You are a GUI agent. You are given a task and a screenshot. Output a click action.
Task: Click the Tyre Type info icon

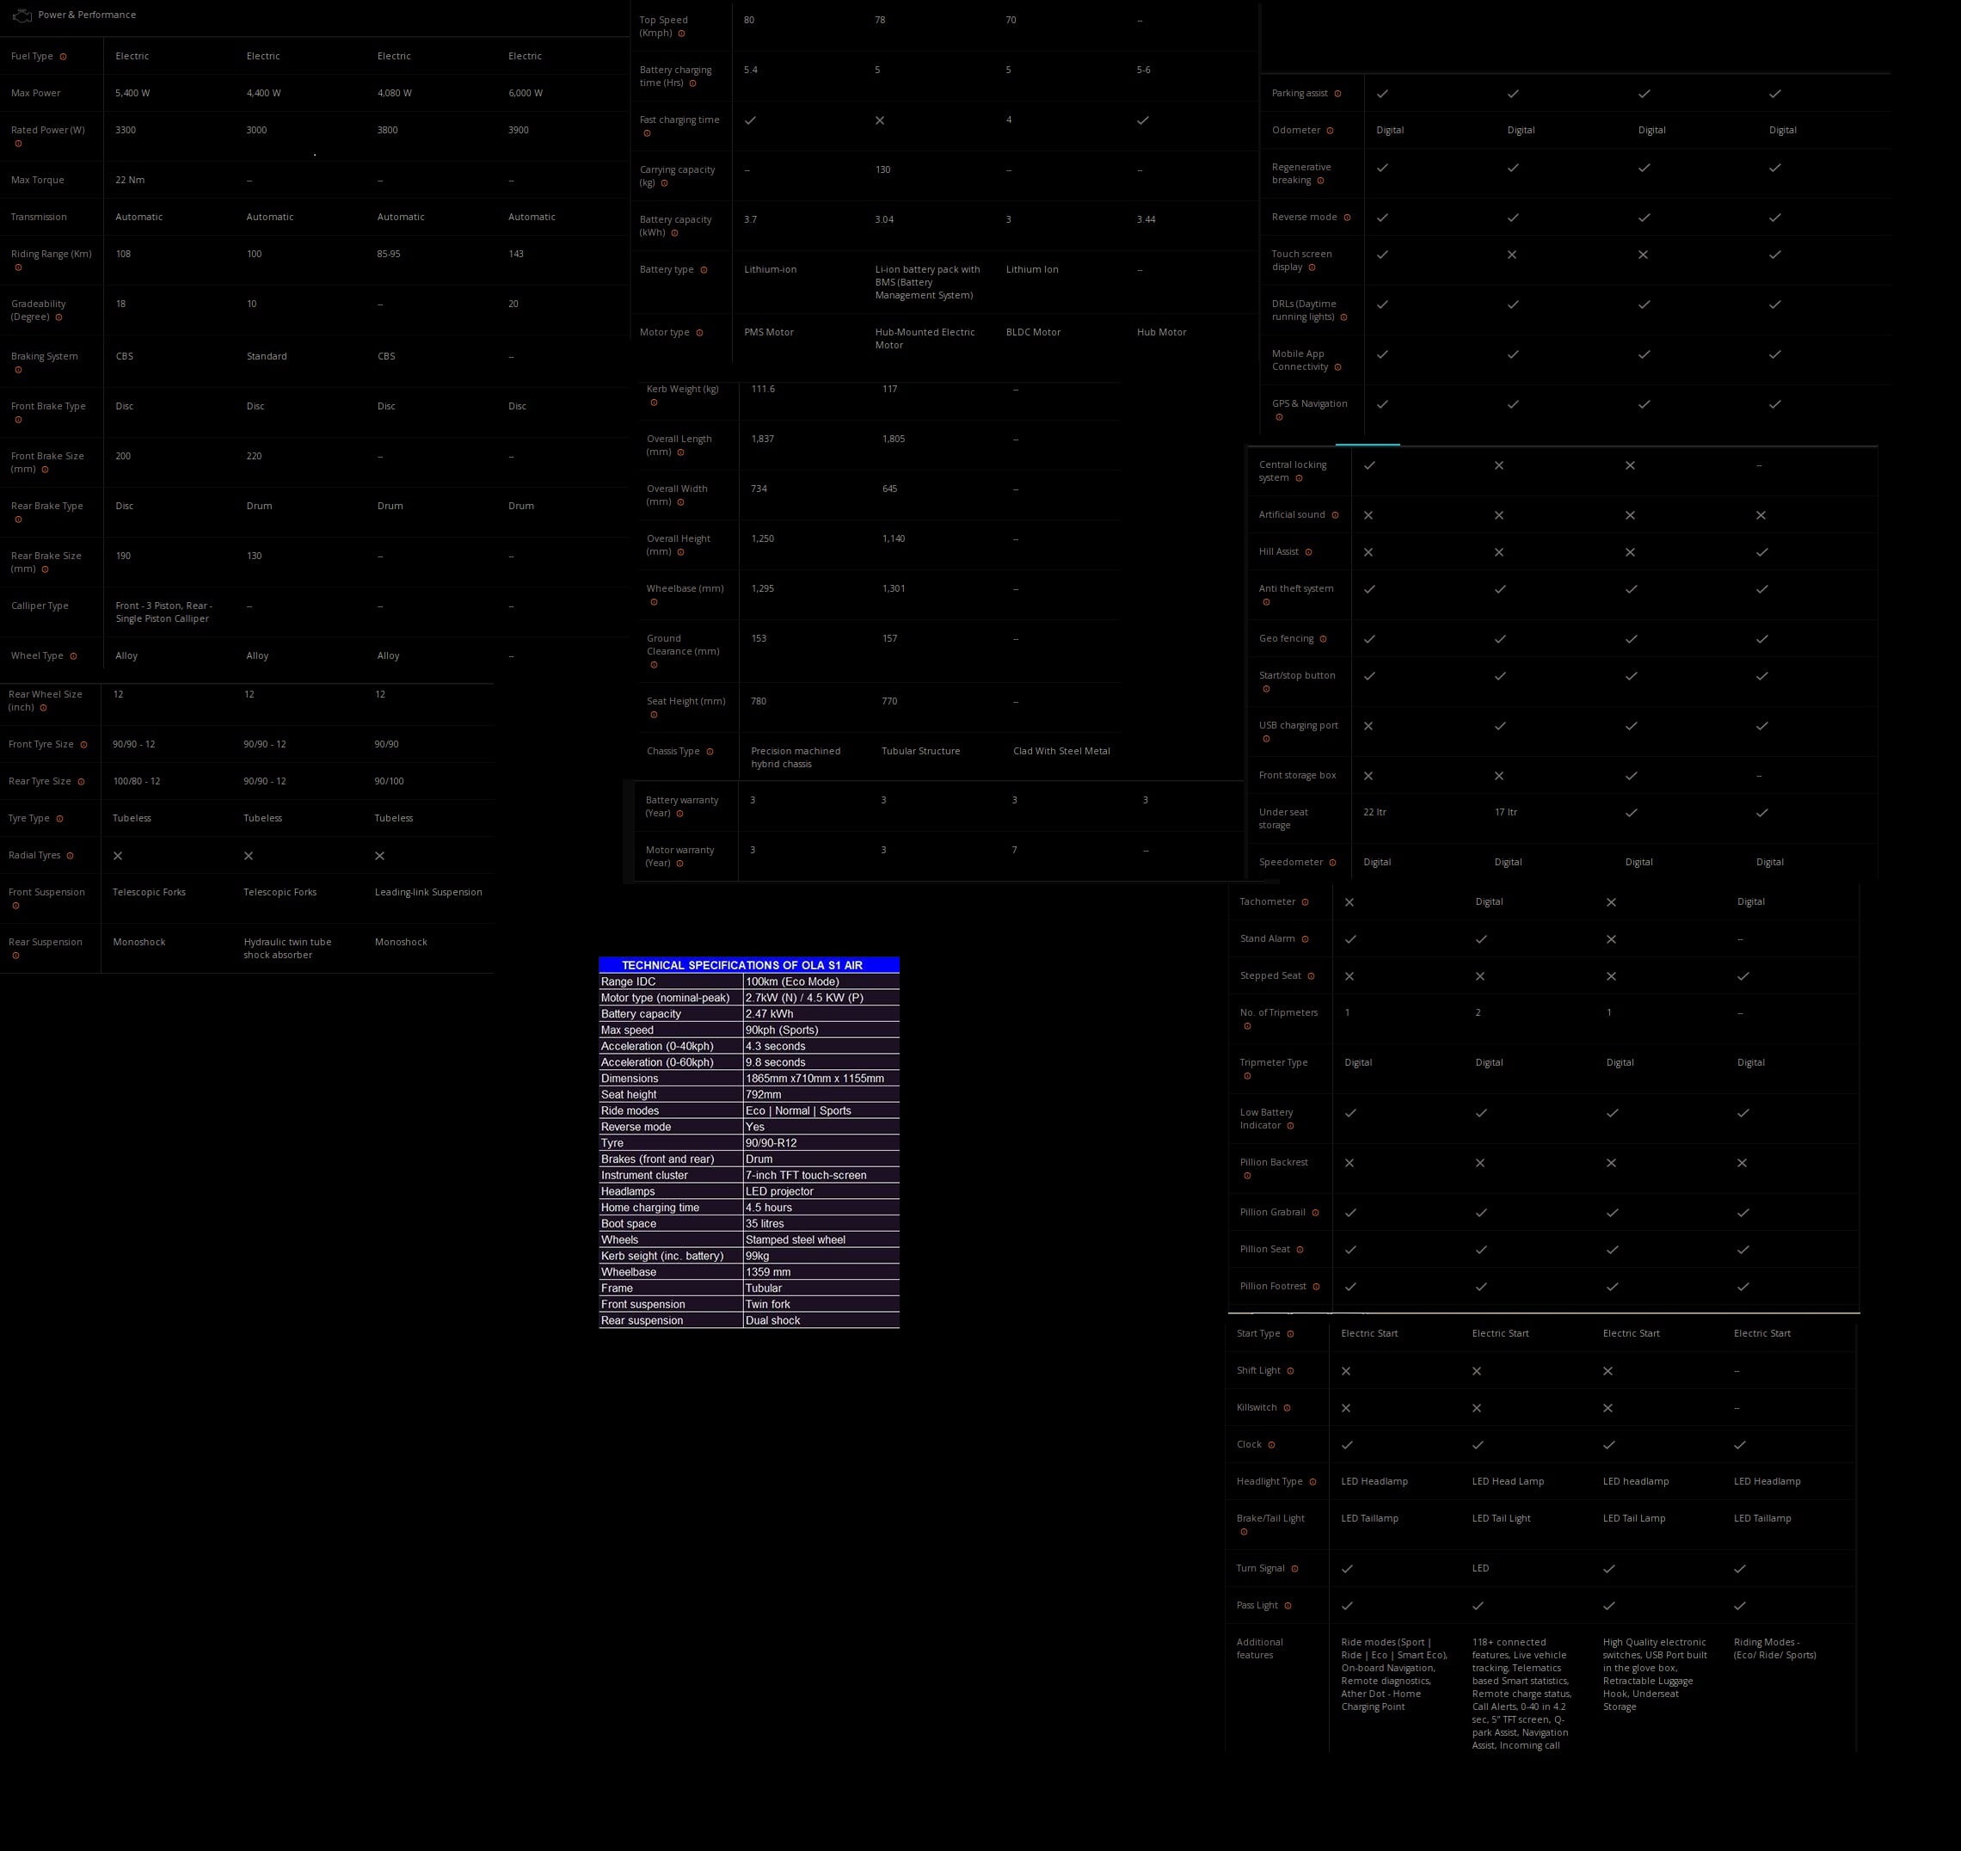point(59,819)
